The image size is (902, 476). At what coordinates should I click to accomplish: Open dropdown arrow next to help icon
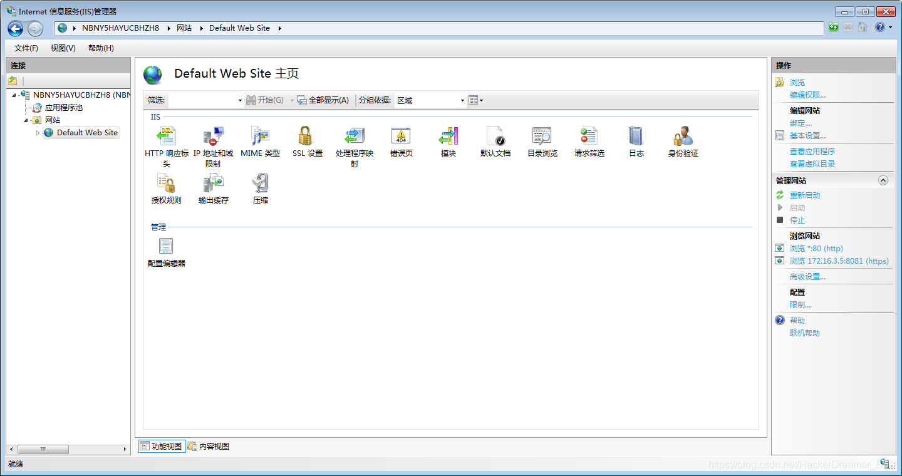(890, 28)
